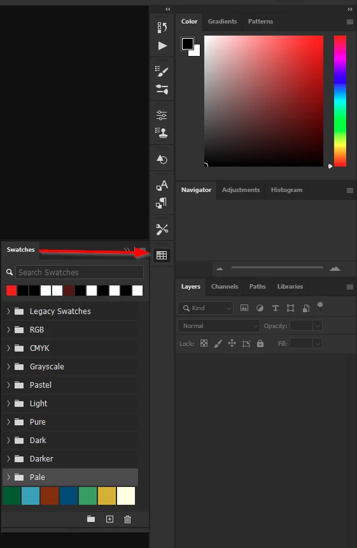Click the background color white square

pyautogui.click(x=195, y=51)
